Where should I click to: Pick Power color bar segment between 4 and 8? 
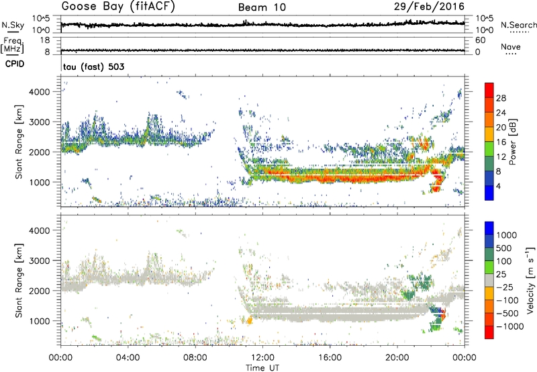[489, 179]
